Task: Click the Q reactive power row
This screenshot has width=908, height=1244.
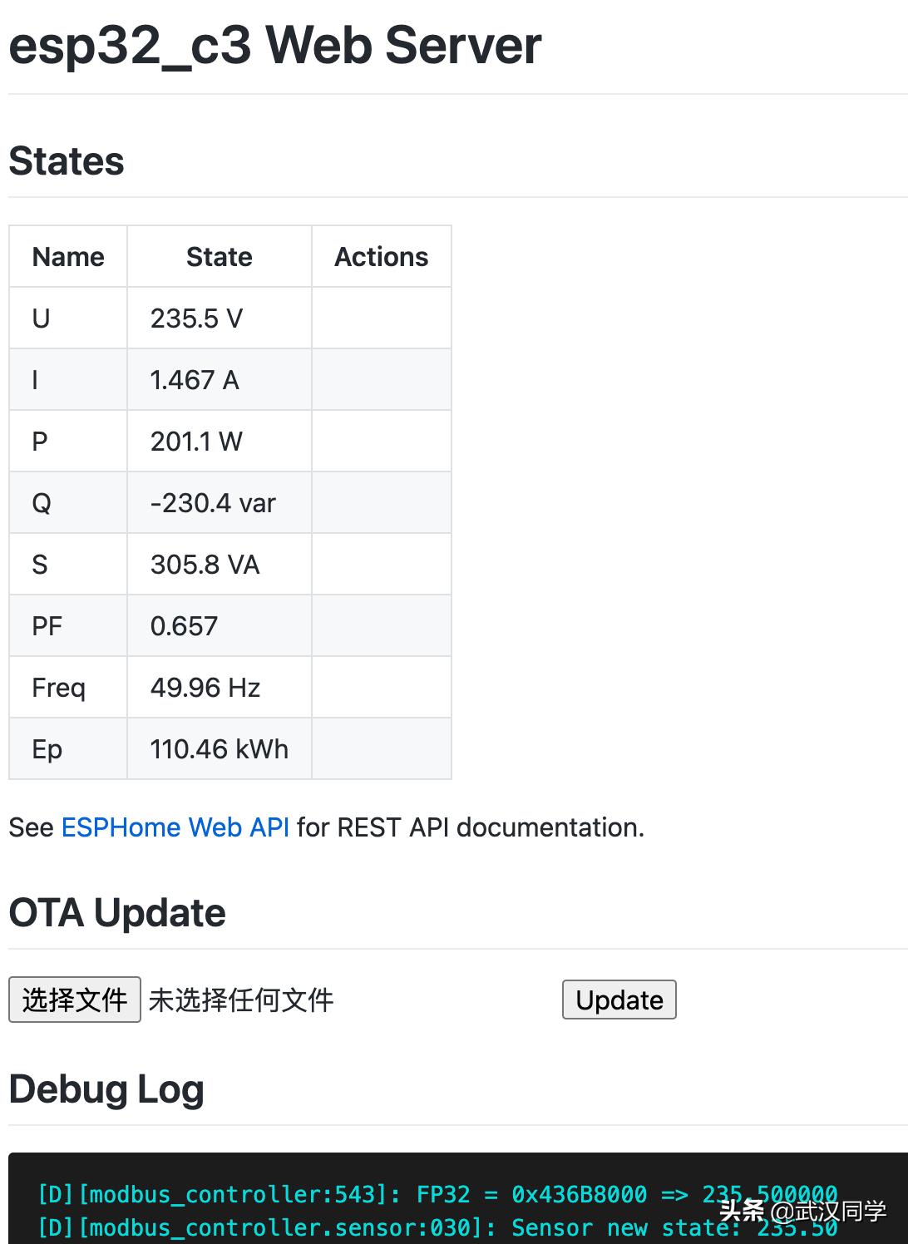Action: [x=213, y=502]
